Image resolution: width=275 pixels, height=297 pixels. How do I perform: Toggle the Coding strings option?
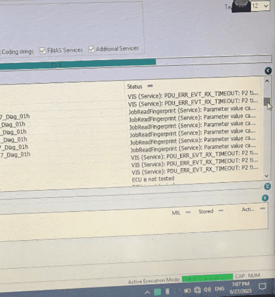tap(18, 52)
